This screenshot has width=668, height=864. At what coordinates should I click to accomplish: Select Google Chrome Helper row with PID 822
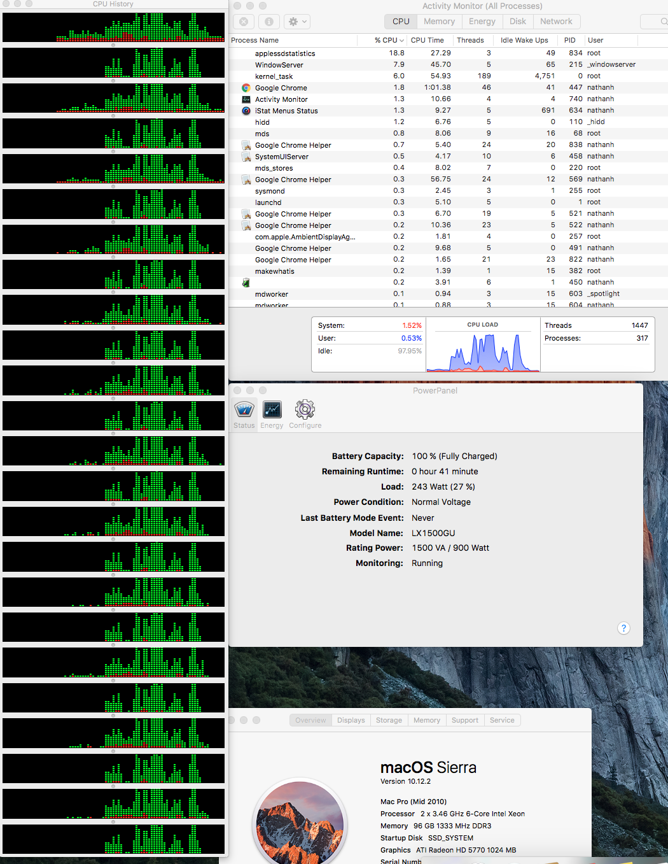(x=449, y=260)
